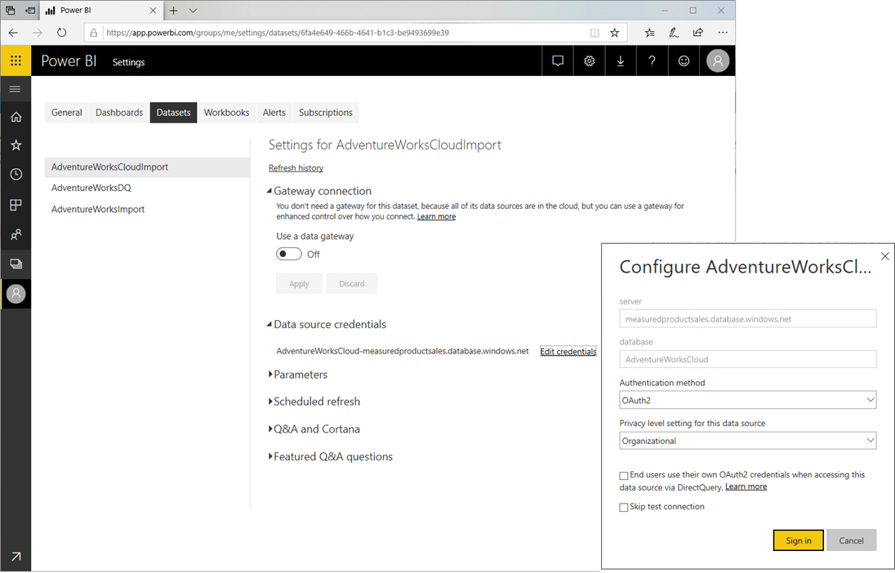Screen dimensions: 895x573
Task: Send feedback via the smiley icon
Action: point(683,60)
